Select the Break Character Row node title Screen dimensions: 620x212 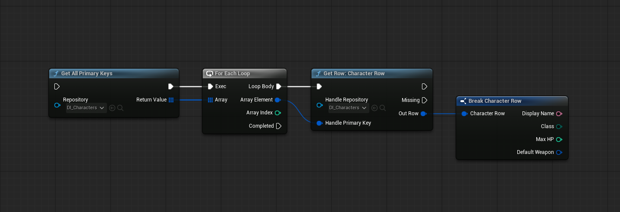tap(495, 101)
